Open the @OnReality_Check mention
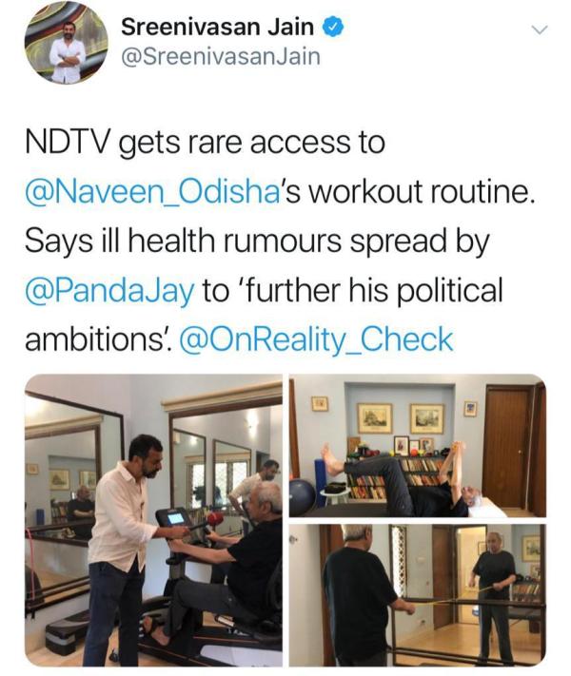The height and width of the screenshot is (676, 571). [x=316, y=338]
